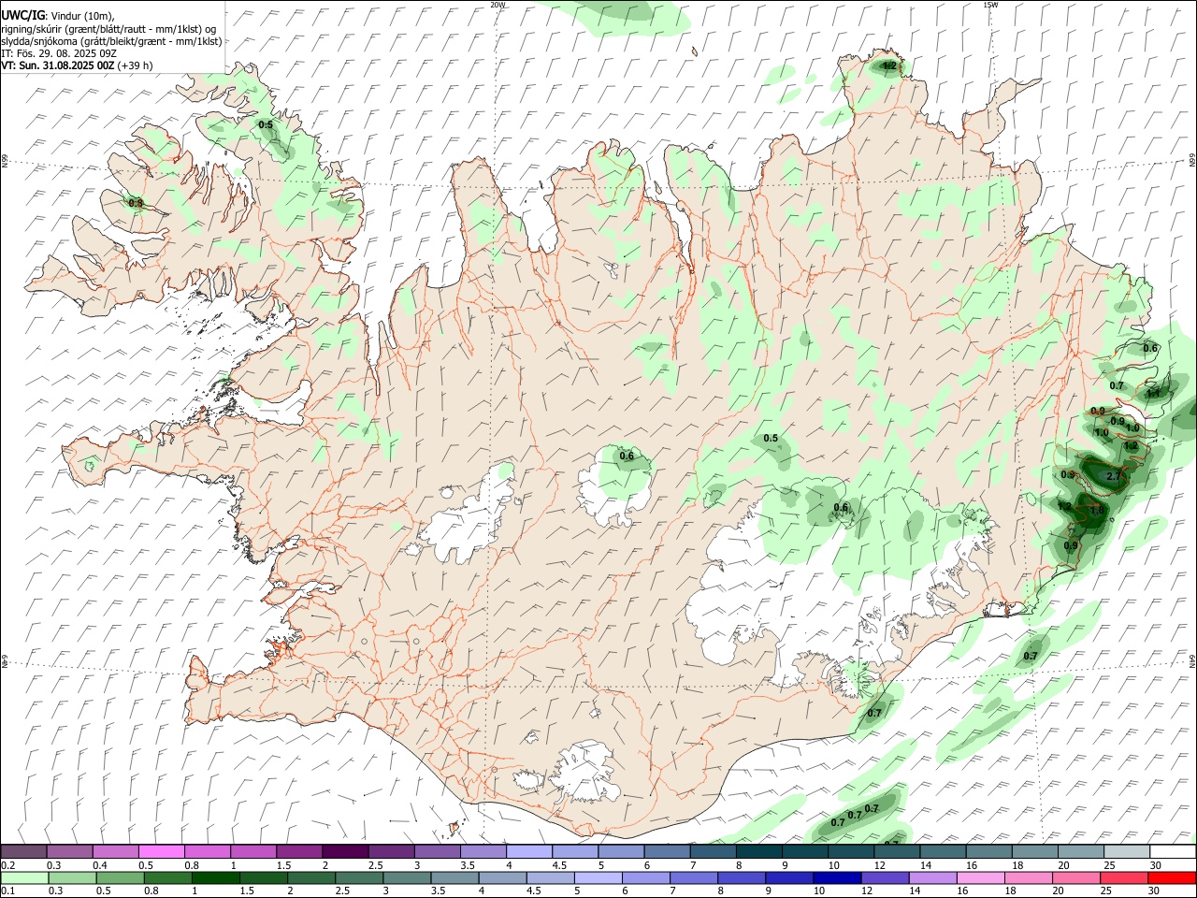Click the 1.2 value below the 1.0 east-coast labels
Image resolution: width=1197 pixels, height=898 pixels.
1131,446
